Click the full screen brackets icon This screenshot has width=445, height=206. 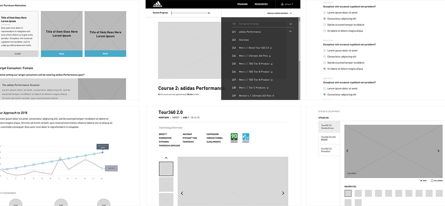pyautogui.click(x=432, y=181)
